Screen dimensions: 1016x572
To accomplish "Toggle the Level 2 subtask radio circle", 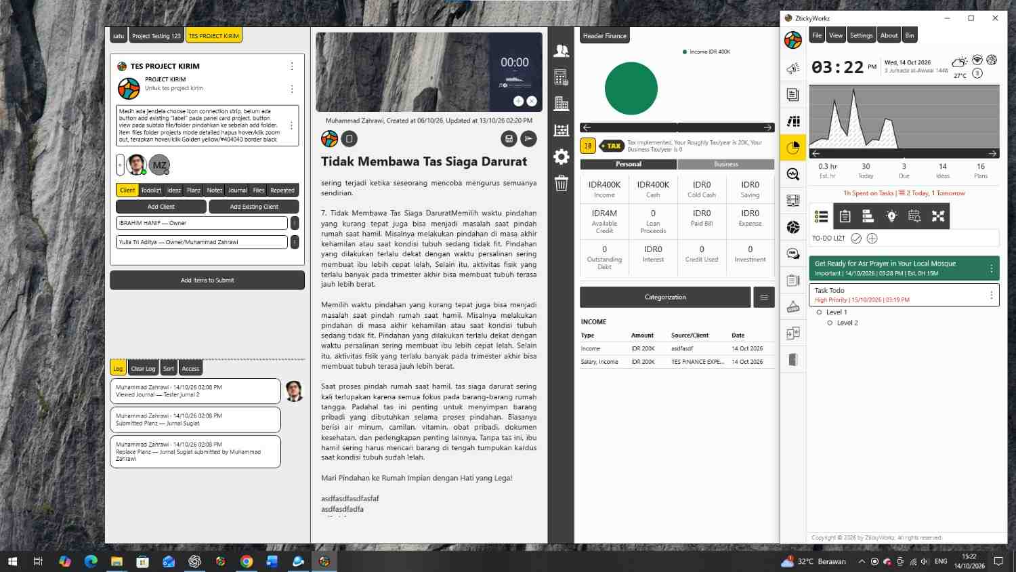I will (830, 323).
